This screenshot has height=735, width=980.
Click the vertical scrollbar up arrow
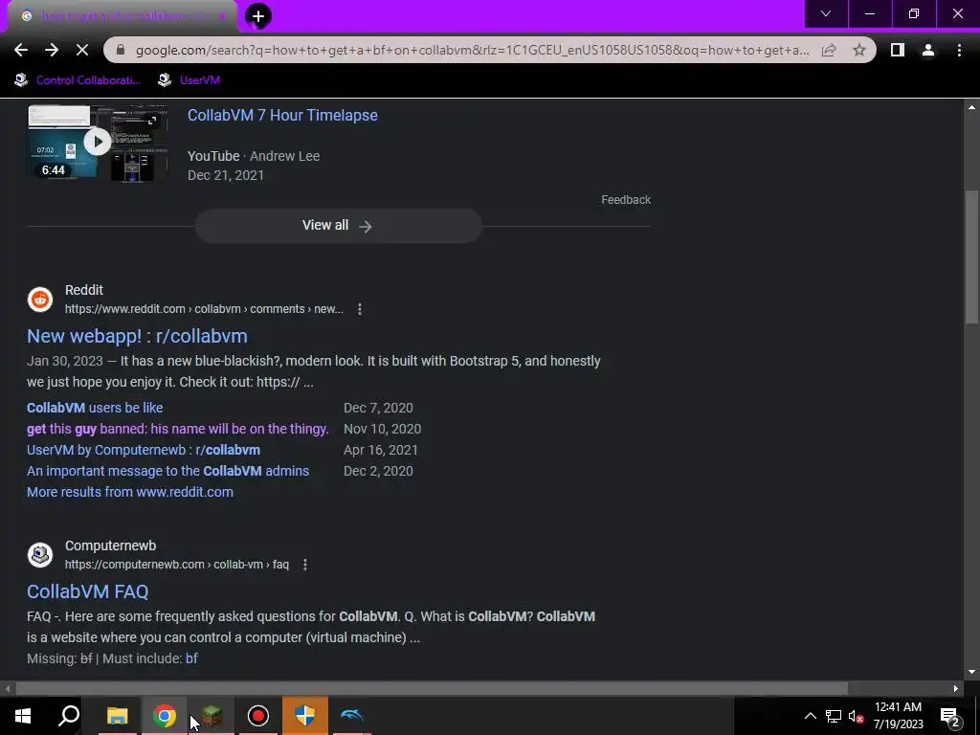tap(971, 107)
